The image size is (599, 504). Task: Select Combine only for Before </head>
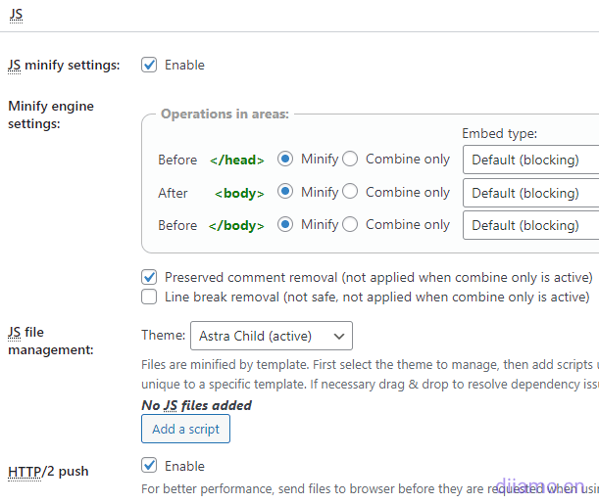pyautogui.click(x=349, y=159)
